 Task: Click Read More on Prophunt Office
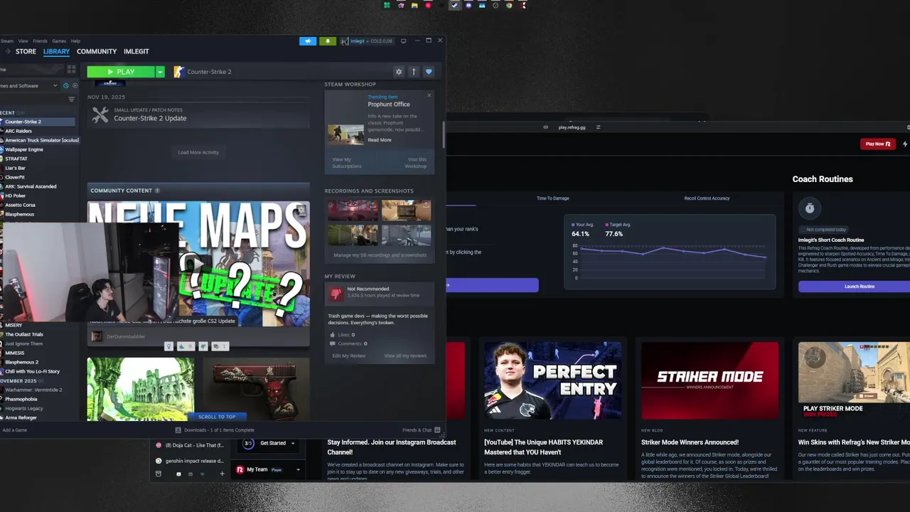point(380,140)
